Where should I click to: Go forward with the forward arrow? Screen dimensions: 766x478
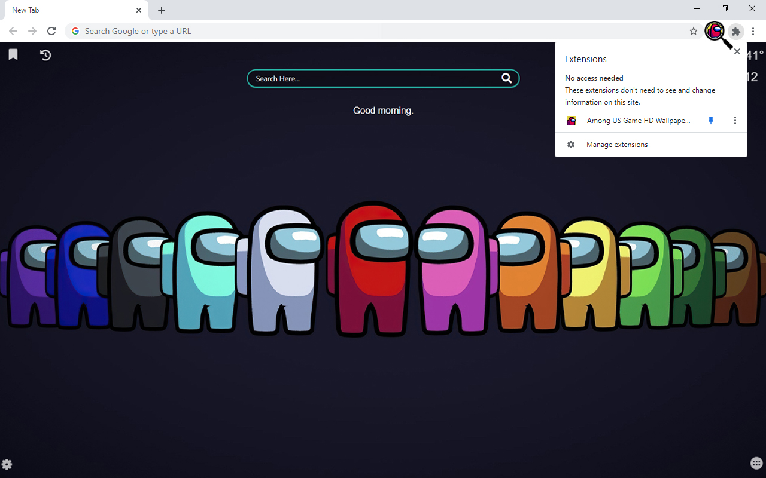32,31
